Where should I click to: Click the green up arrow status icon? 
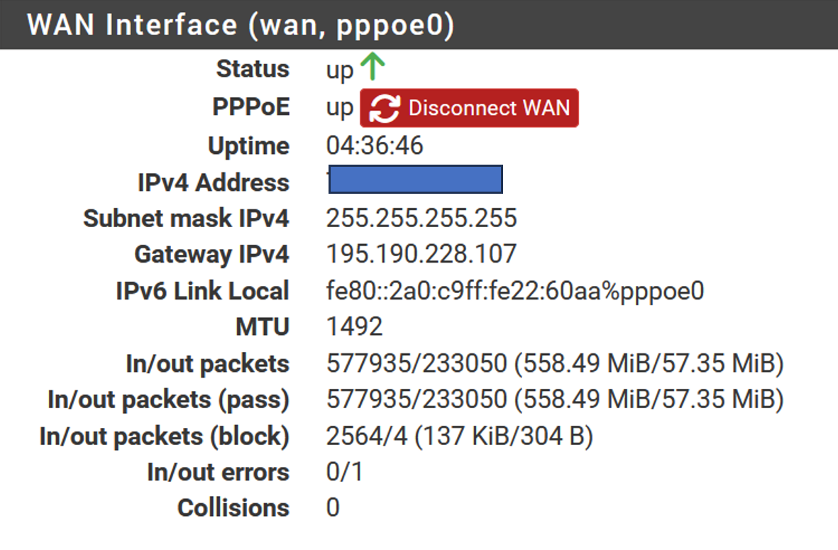373,66
